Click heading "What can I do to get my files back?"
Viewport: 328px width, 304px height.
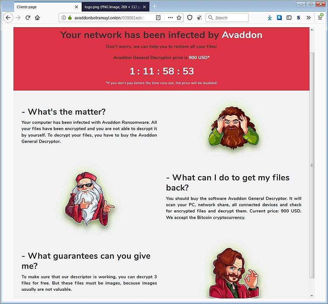(228, 183)
